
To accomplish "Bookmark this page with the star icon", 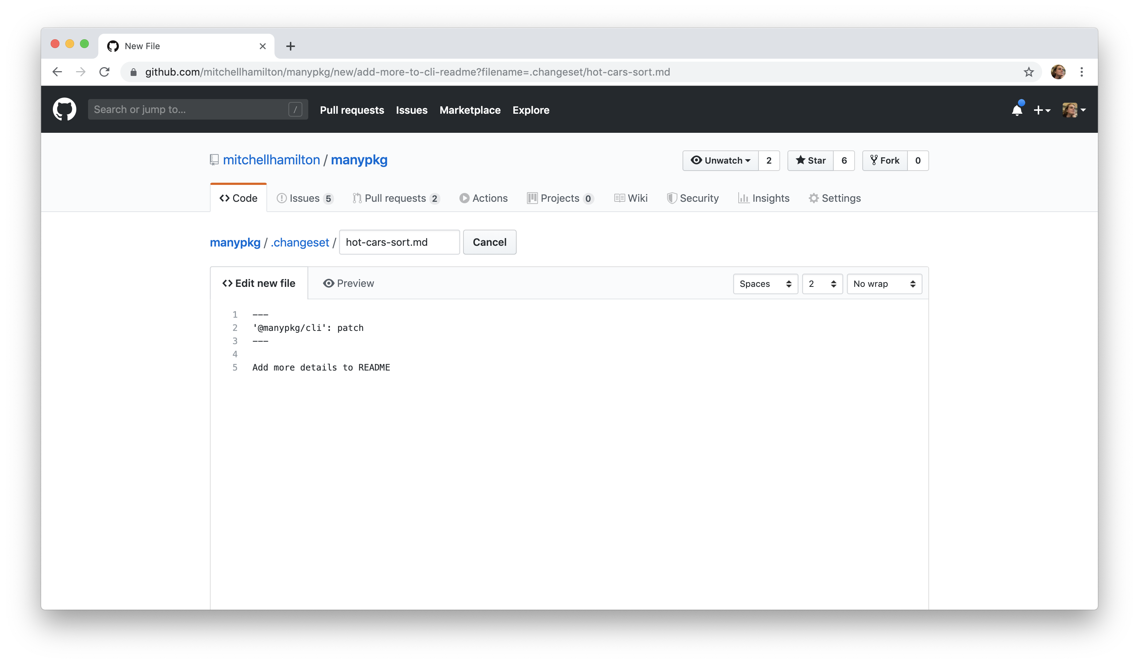I will 1029,72.
